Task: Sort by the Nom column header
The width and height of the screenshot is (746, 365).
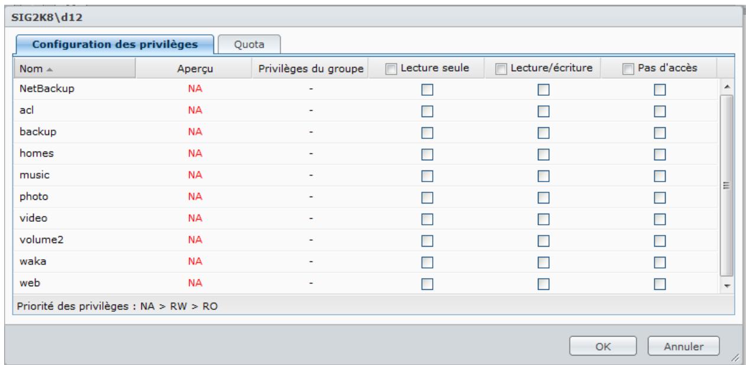Action: coord(76,68)
